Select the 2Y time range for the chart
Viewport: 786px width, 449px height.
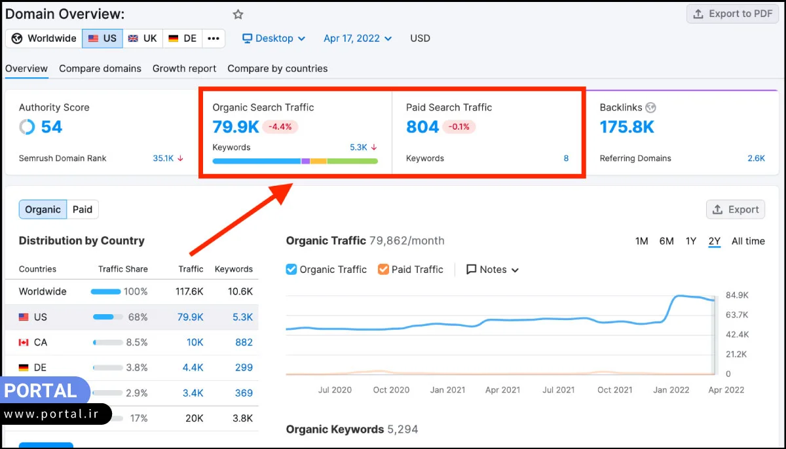[714, 241]
